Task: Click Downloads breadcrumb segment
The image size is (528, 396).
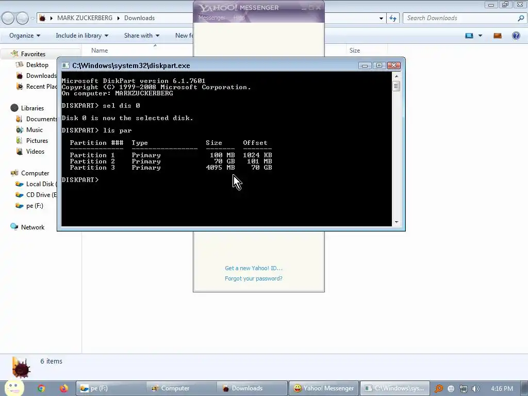Action: pyautogui.click(x=139, y=18)
